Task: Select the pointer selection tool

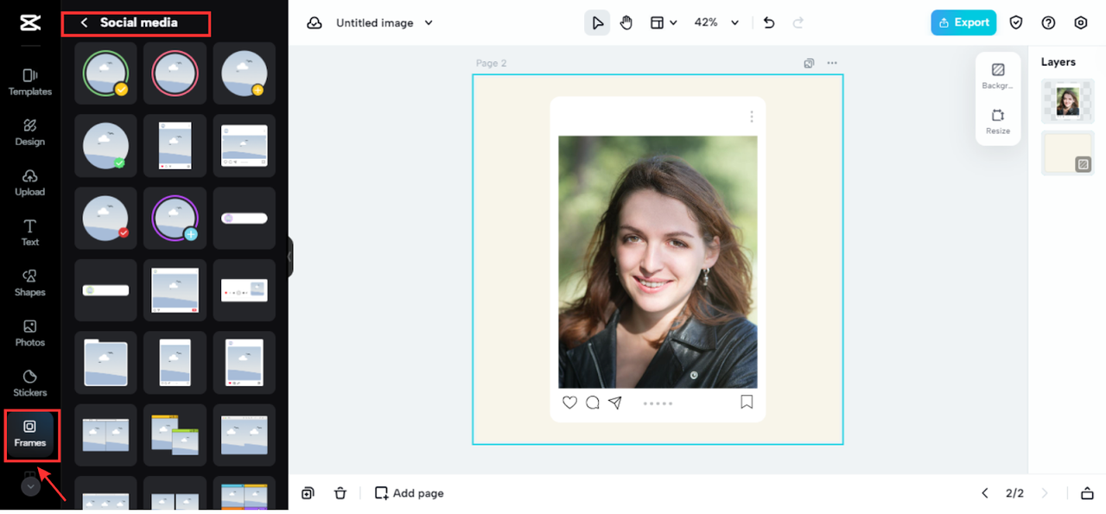Action: 597,23
